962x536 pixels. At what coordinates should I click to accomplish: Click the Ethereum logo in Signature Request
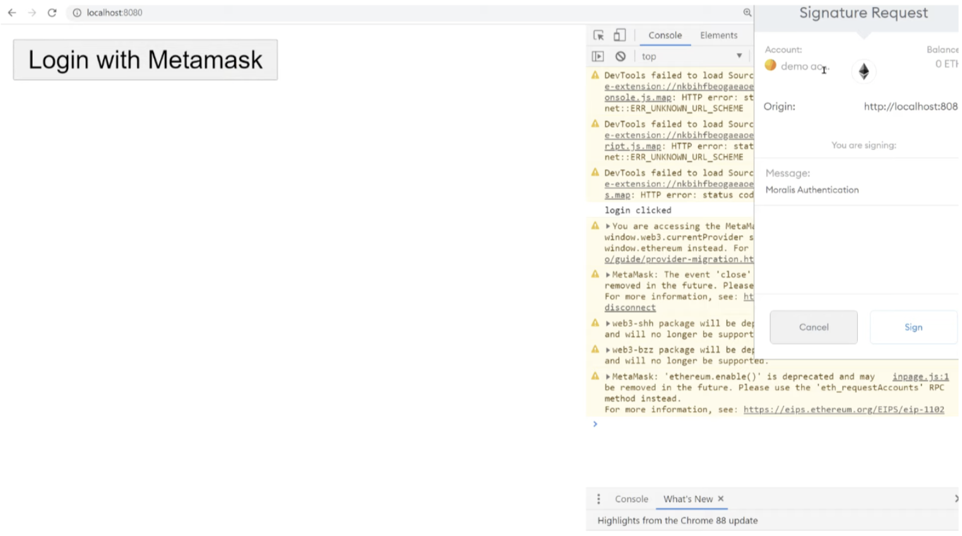[x=864, y=71]
